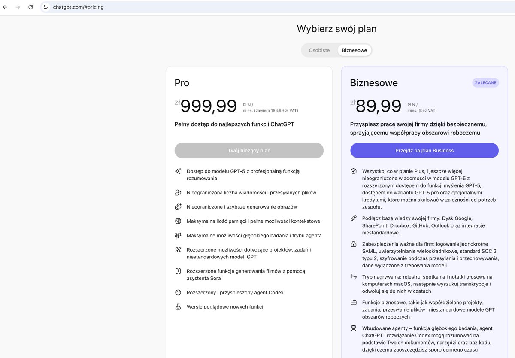The image size is (515, 358).
Task: Click 'Pełny dostęp do najlepszych funkcji ChatGPT' text
Action: (234, 124)
